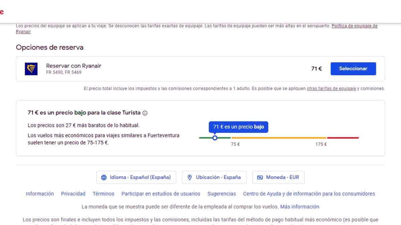Select the Reservar con Ryanair option text
This screenshot has width=401, height=225.
coord(74,66)
